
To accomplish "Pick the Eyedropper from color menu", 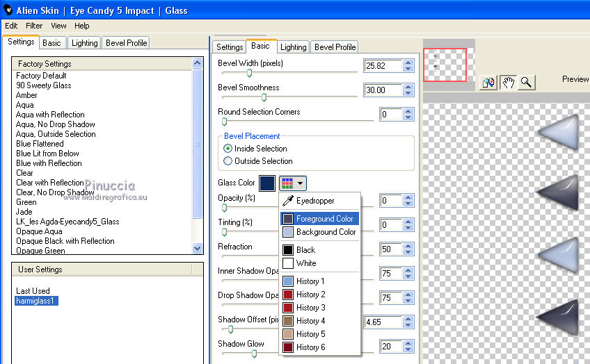I will click(319, 201).
